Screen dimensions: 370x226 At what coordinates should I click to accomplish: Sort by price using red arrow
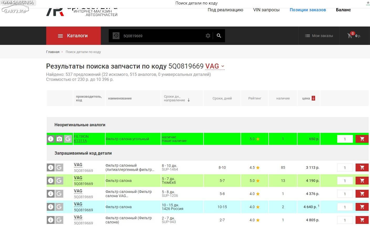click(x=313, y=98)
